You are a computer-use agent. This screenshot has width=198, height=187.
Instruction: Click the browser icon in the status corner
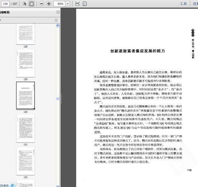tap(13, 185)
